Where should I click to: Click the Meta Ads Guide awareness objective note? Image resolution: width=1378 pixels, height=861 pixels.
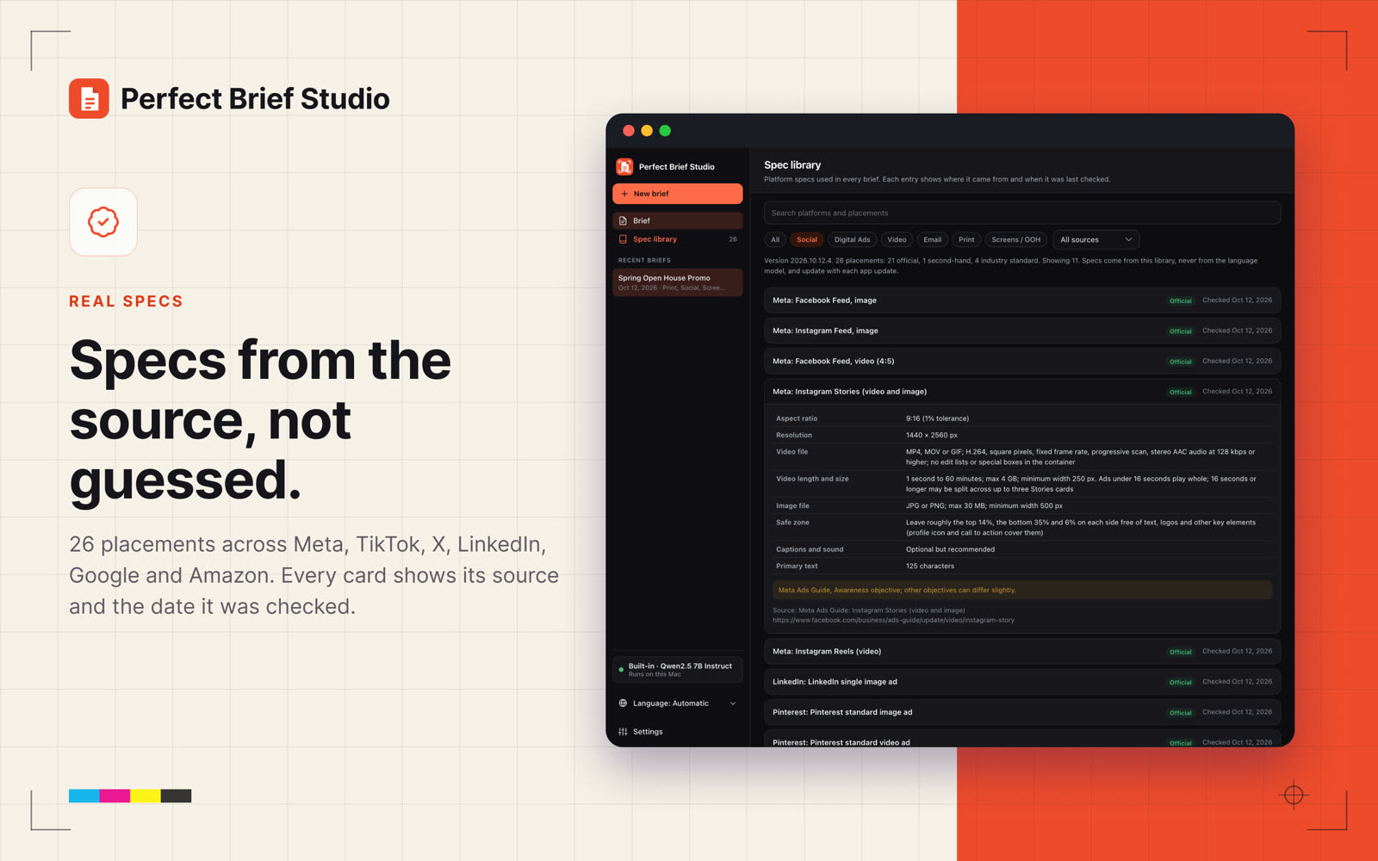1021,590
